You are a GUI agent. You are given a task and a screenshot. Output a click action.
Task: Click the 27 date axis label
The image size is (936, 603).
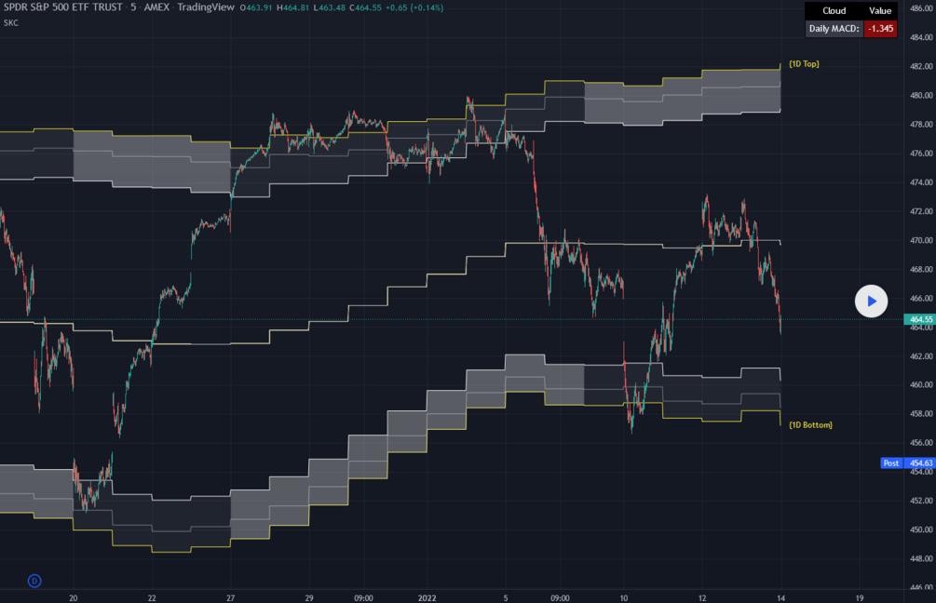(x=230, y=597)
